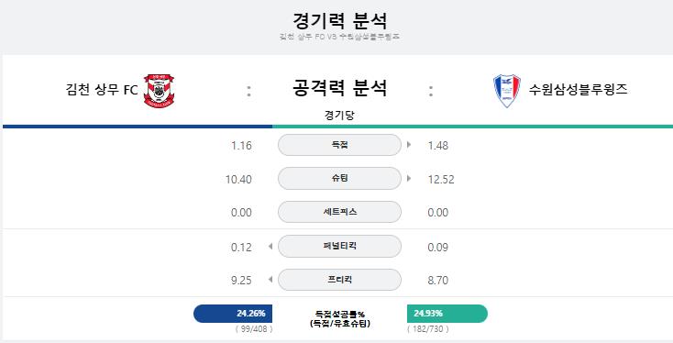Image resolution: width=673 pixels, height=343 pixels.
Task: Click the 12.52 shooting value for Suwon
Action: pos(441,179)
